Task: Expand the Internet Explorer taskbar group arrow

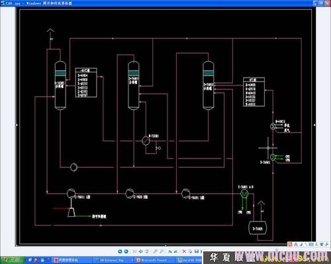Action: click(x=132, y=261)
